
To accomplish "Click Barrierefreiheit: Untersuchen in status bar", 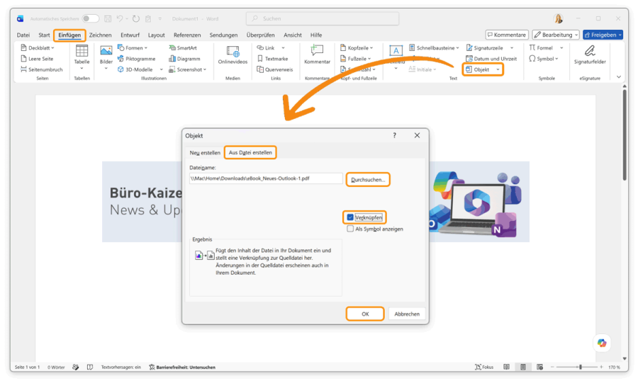I will pyautogui.click(x=182, y=367).
